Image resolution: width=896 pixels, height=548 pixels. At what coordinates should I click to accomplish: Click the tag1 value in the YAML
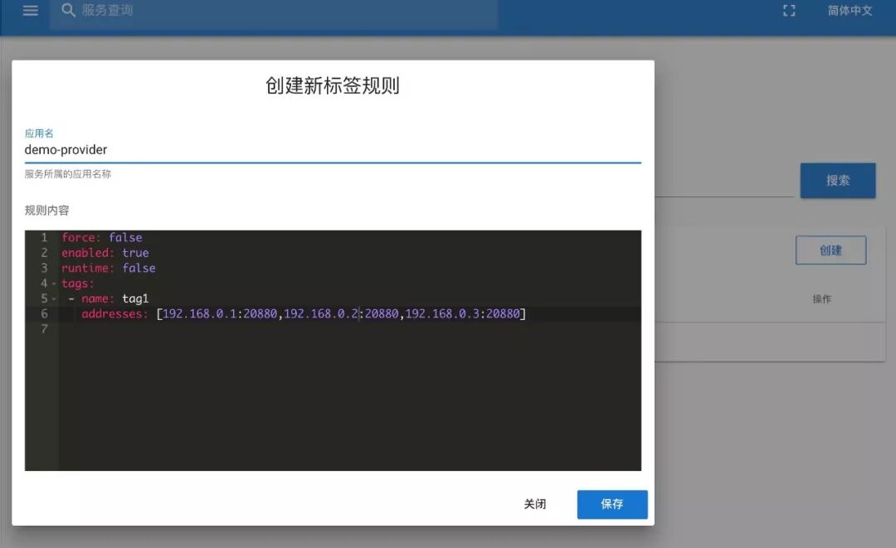click(x=135, y=298)
